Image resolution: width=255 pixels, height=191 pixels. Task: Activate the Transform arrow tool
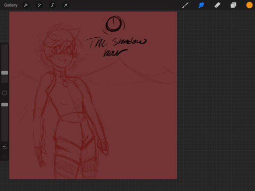pos(66,5)
